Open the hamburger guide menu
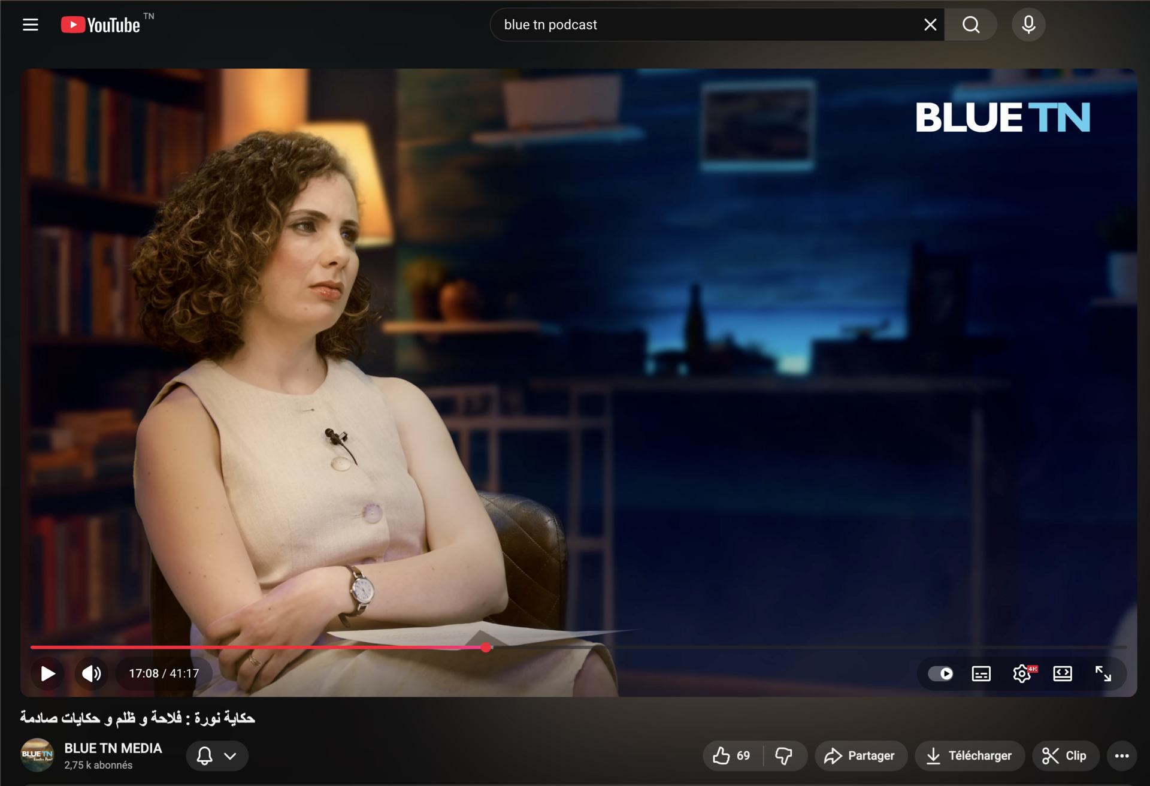 31,25
